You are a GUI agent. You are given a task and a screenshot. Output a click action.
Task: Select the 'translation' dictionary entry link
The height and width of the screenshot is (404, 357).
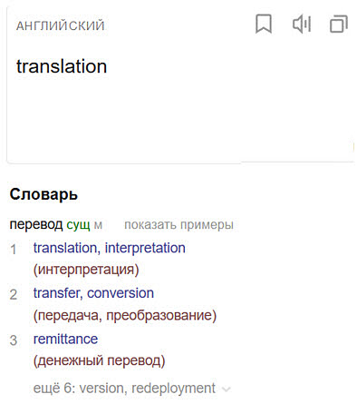[x=65, y=248]
